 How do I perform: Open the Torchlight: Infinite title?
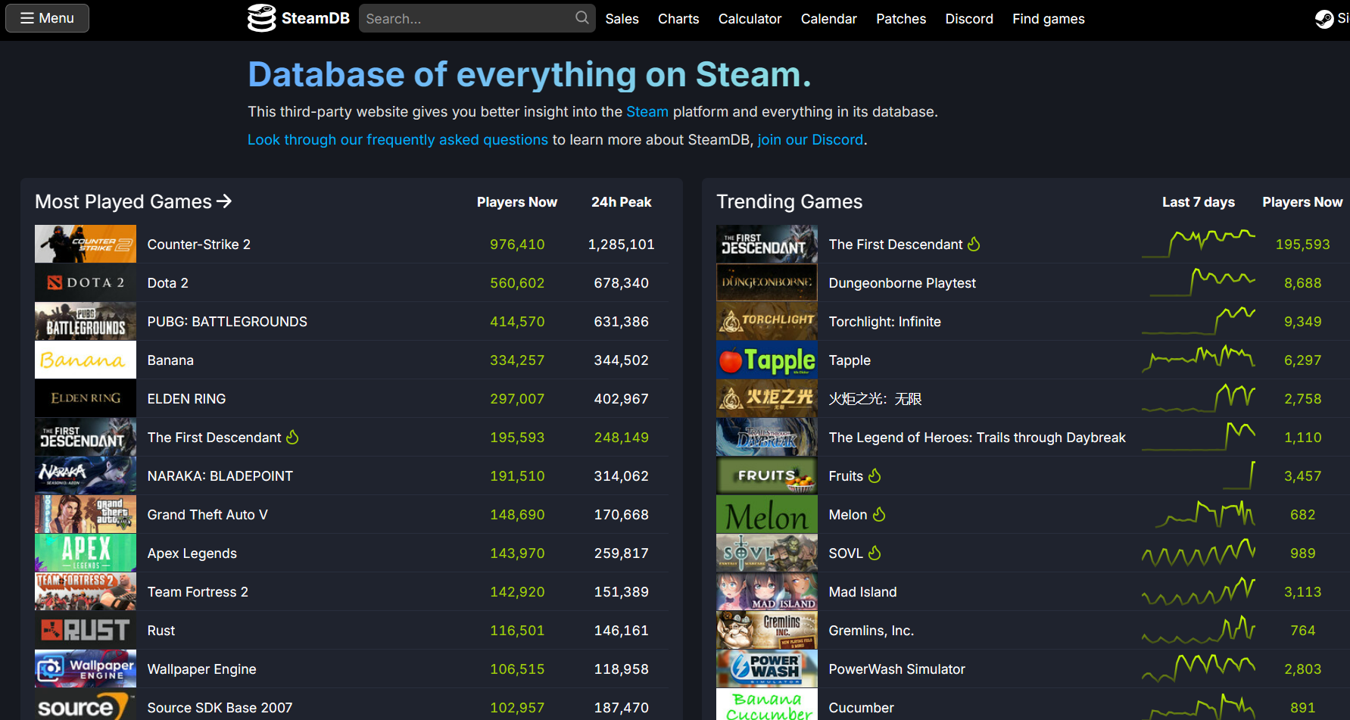point(884,322)
